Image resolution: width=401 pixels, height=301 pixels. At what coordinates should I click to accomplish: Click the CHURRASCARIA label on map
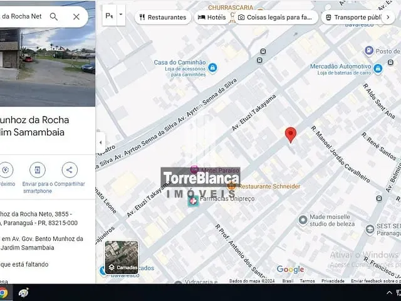pos(231,8)
